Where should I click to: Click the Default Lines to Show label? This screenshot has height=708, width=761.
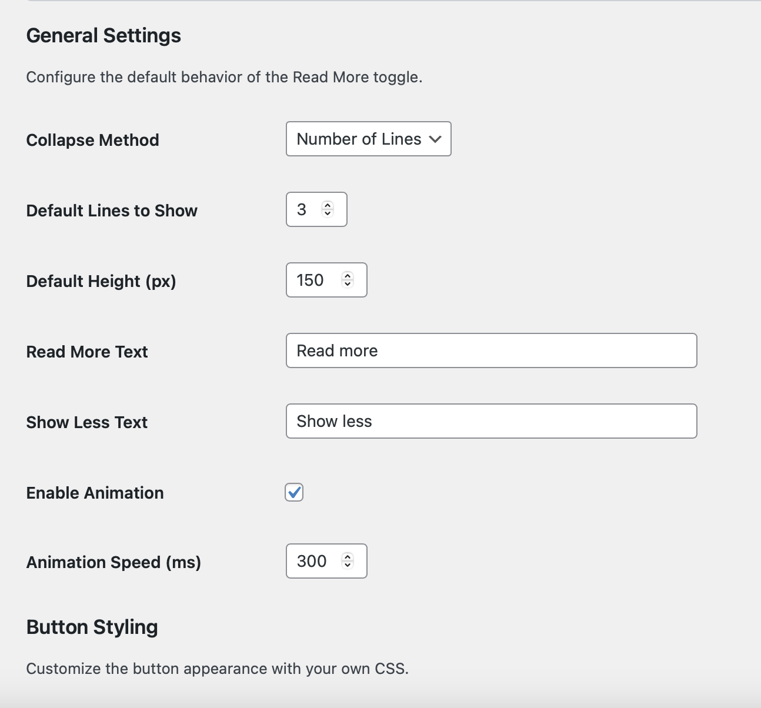[x=112, y=211]
